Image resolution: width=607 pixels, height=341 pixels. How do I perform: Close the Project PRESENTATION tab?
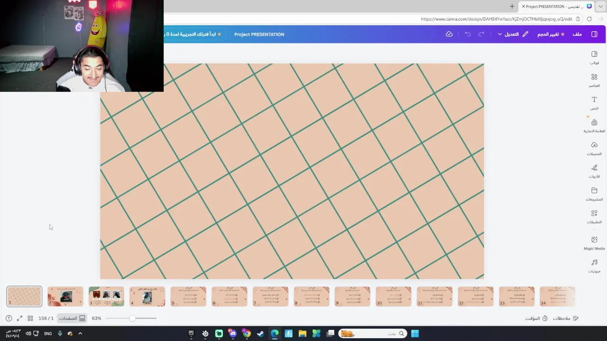coord(523,6)
